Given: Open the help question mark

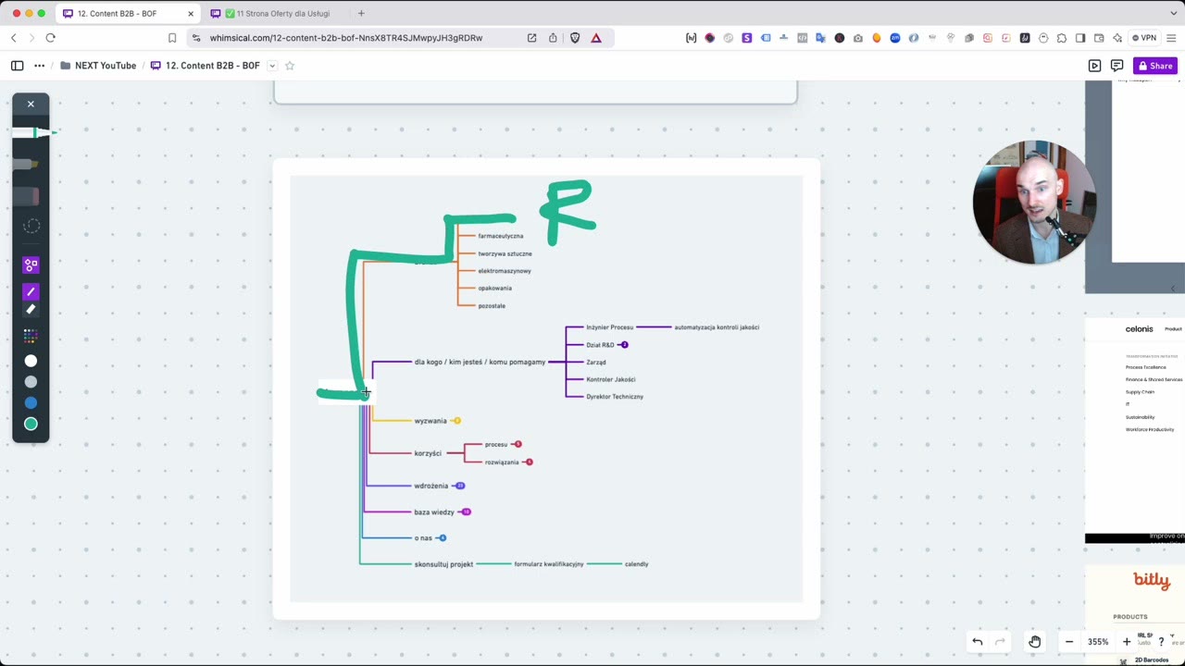Looking at the screenshot, I should (x=1161, y=642).
